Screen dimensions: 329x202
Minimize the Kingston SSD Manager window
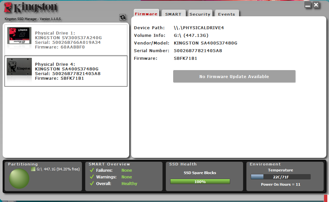coord(308,5)
